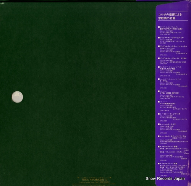191x186 pixels.
Task: Click the square bullet beside 'J. ハイドン=テレジア・ミサ'
Action: tap(159, 114)
